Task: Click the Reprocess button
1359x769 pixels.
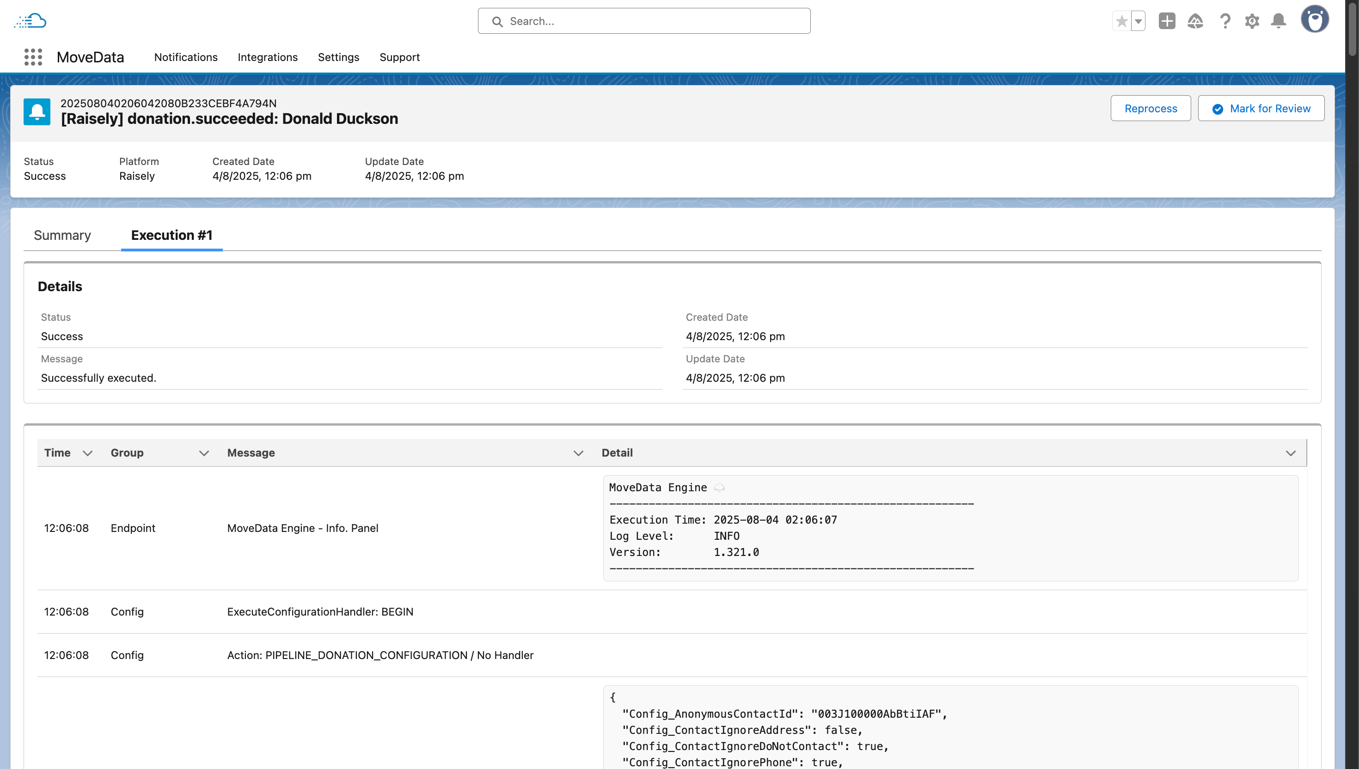Action: pyautogui.click(x=1151, y=108)
